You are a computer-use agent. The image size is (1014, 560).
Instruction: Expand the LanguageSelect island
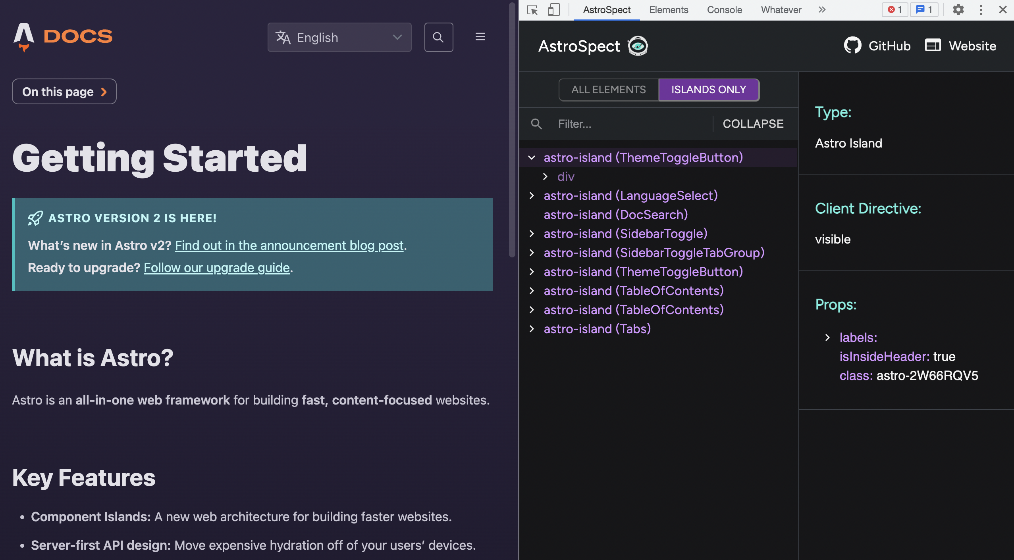coord(532,196)
